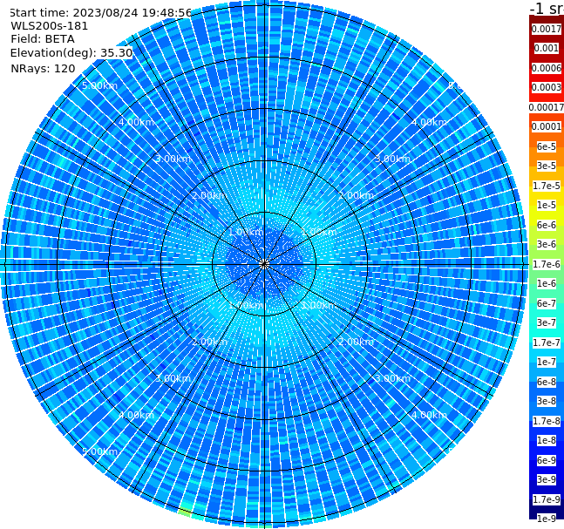Click the 0.0003 colorbar value
The width and height of the screenshot is (564, 529).
(547, 87)
